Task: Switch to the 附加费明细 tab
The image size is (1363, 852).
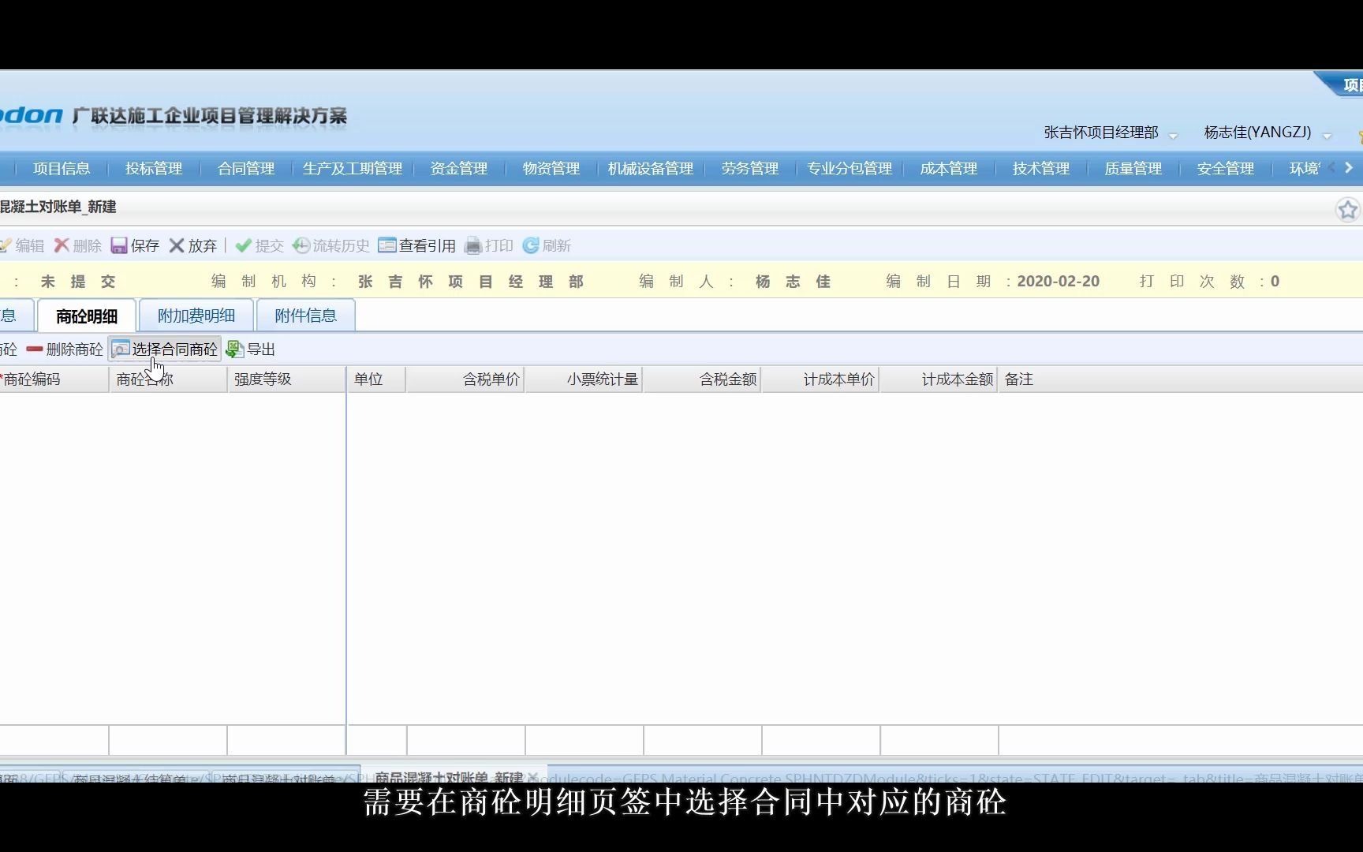Action: 196,316
